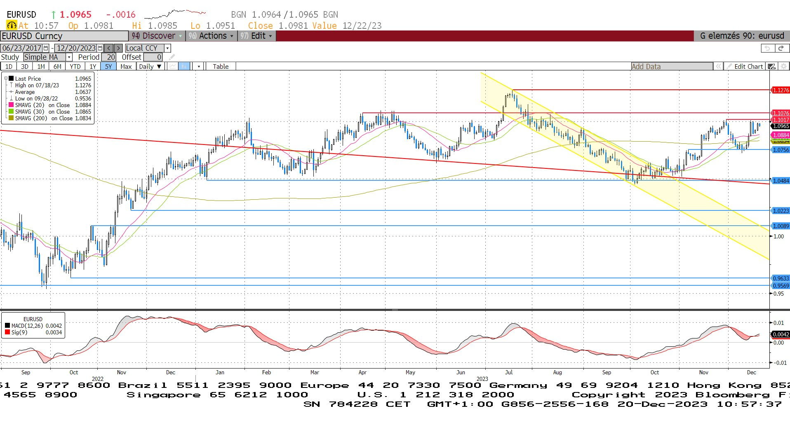The width and height of the screenshot is (790, 427).
Task: Click the Average marker icon in legend
Action: point(11,92)
